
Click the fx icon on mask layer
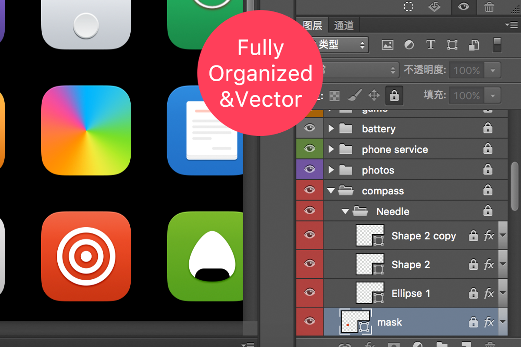click(489, 322)
